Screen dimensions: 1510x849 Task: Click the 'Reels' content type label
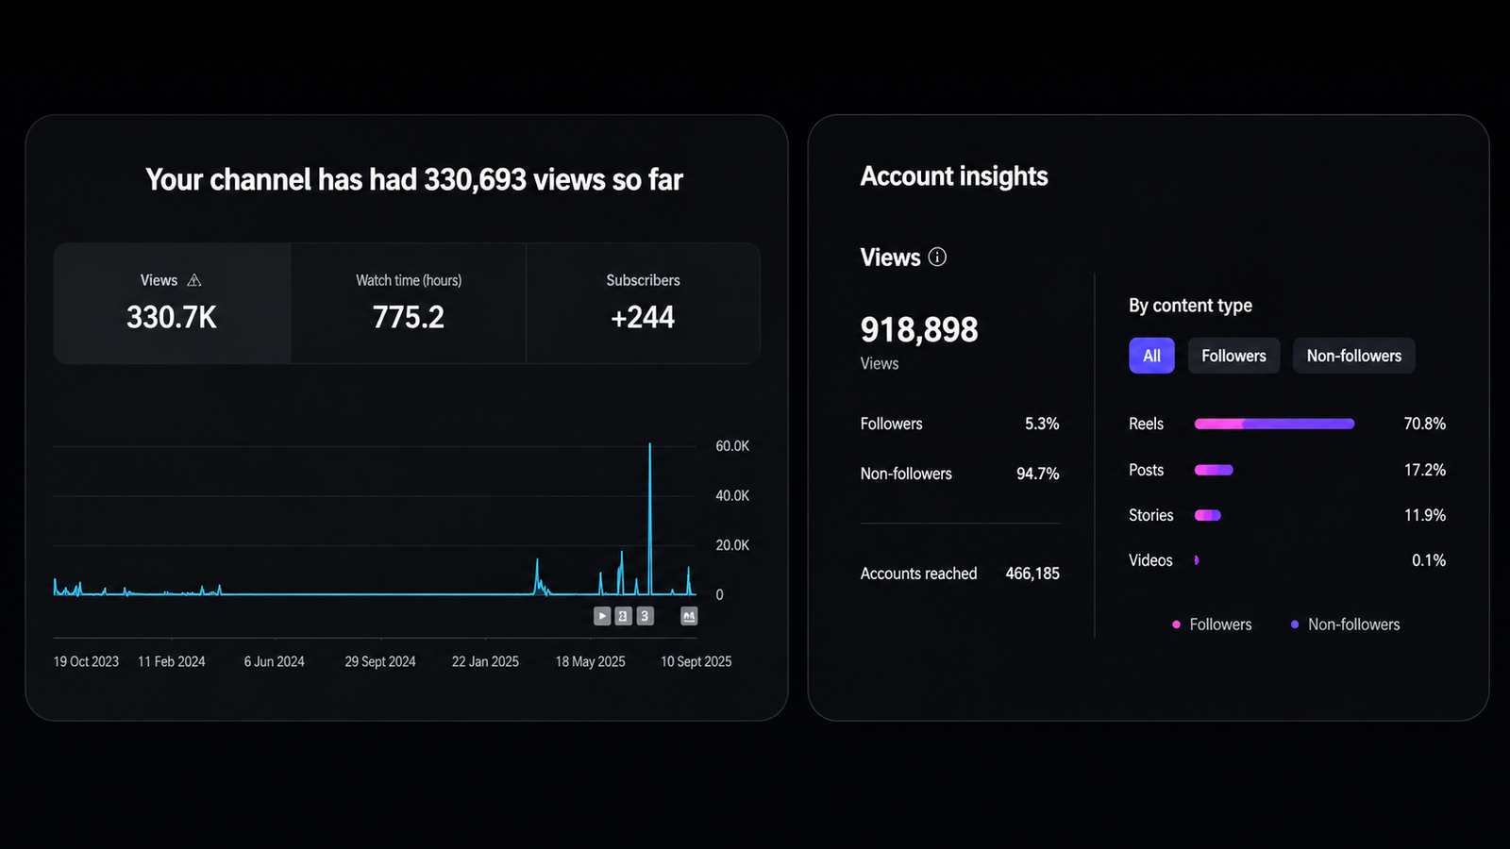click(x=1146, y=424)
